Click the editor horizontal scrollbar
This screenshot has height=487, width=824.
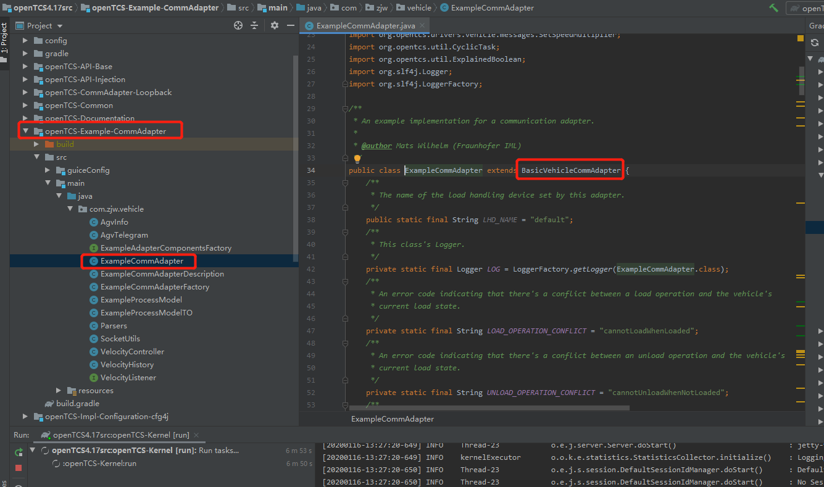click(489, 408)
